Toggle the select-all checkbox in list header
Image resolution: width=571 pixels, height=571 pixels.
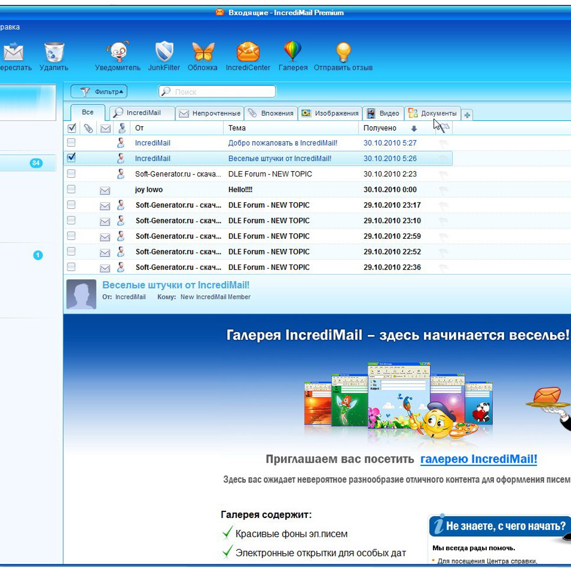pyautogui.click(x=72, y=128)
